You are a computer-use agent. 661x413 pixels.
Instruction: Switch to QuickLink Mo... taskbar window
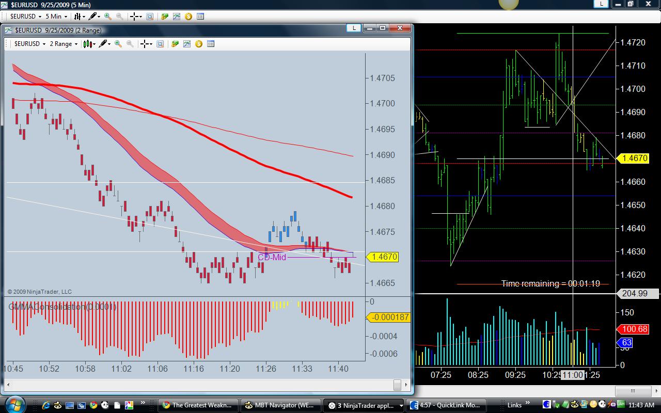point(446,405)
